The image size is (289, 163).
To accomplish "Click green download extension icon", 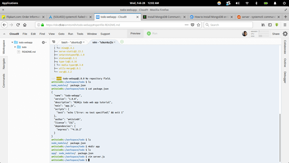I will [x=277, y=25].
